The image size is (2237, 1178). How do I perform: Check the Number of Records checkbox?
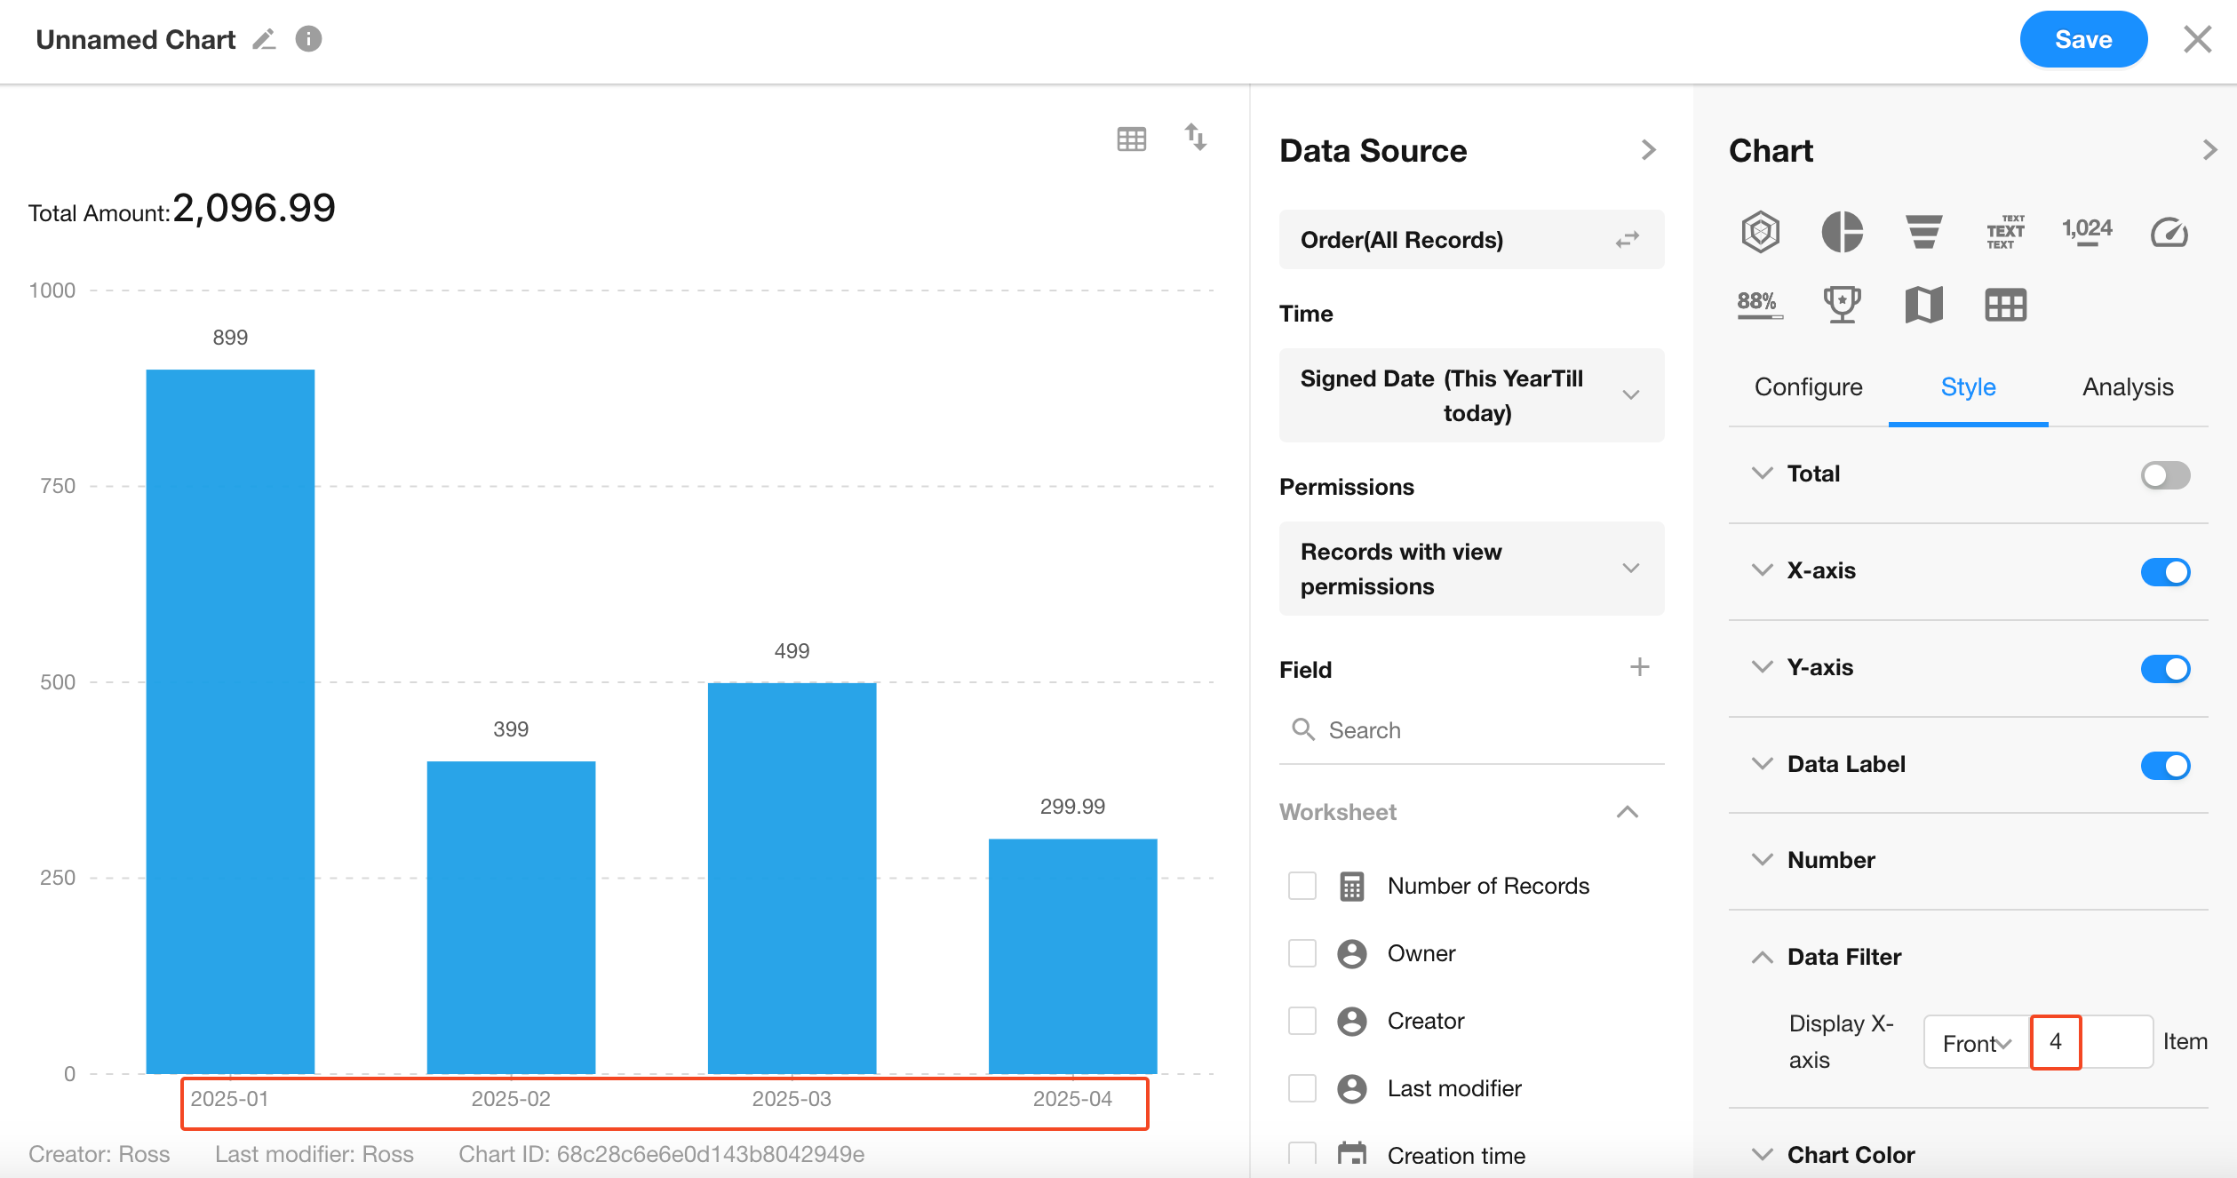coord(1302,886)
